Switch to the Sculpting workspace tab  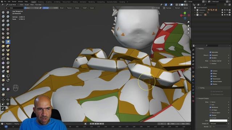click(x=49, y=2)
